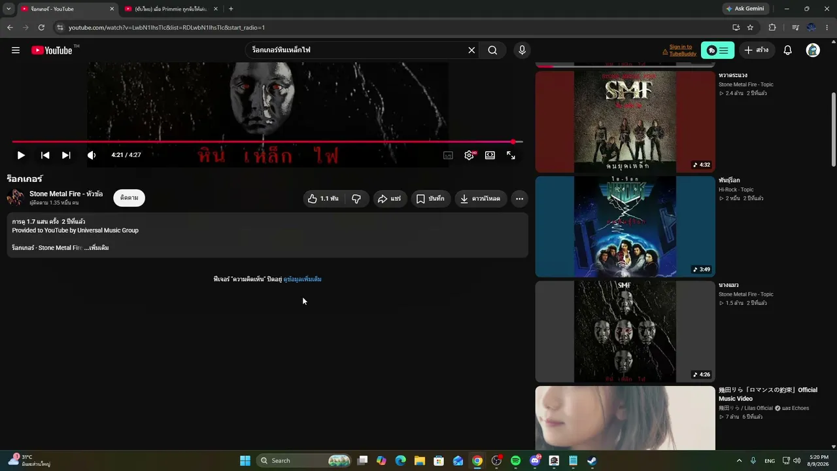Viewport: 837px width, 471px height.
Task: Clear the search query X
Action: coord(471,50)
